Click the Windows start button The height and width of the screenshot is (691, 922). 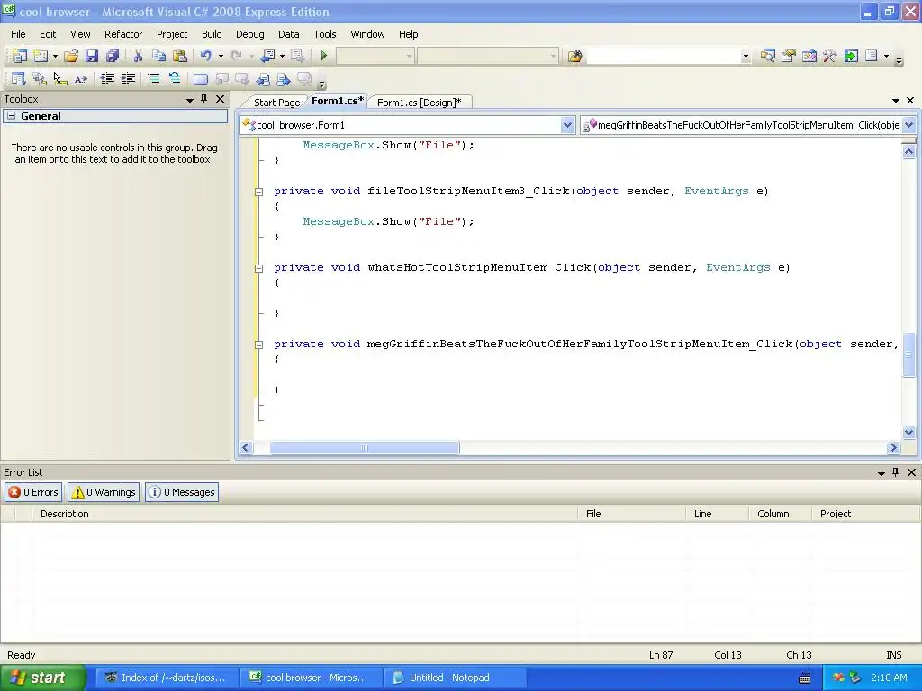coord(42,678)
